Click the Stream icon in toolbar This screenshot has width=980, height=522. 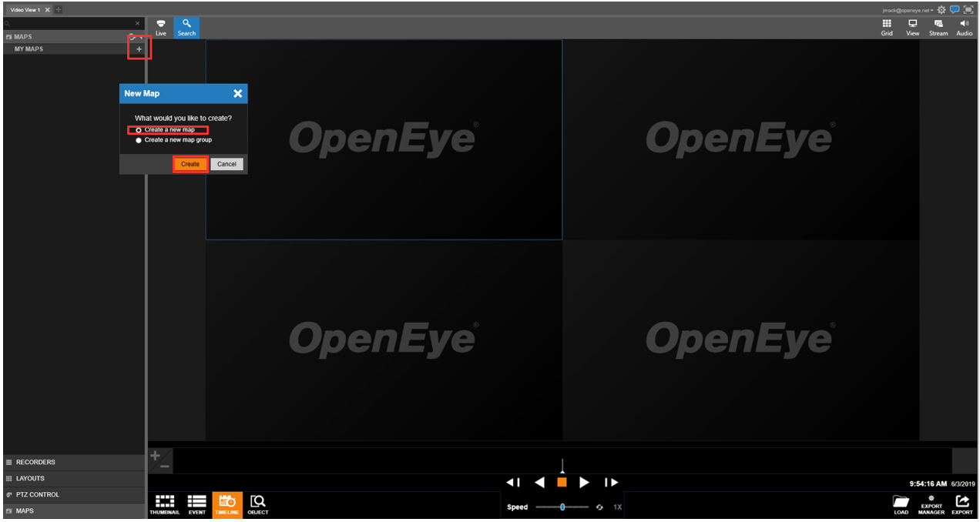pos(938,27)
